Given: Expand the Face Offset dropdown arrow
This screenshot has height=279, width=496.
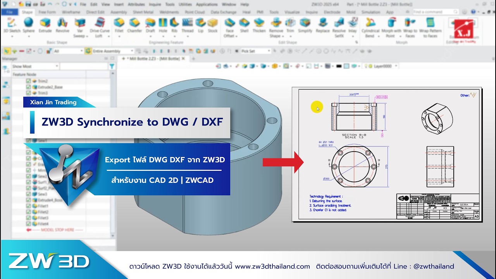Looking at the screenshot, I should point(237,36).
